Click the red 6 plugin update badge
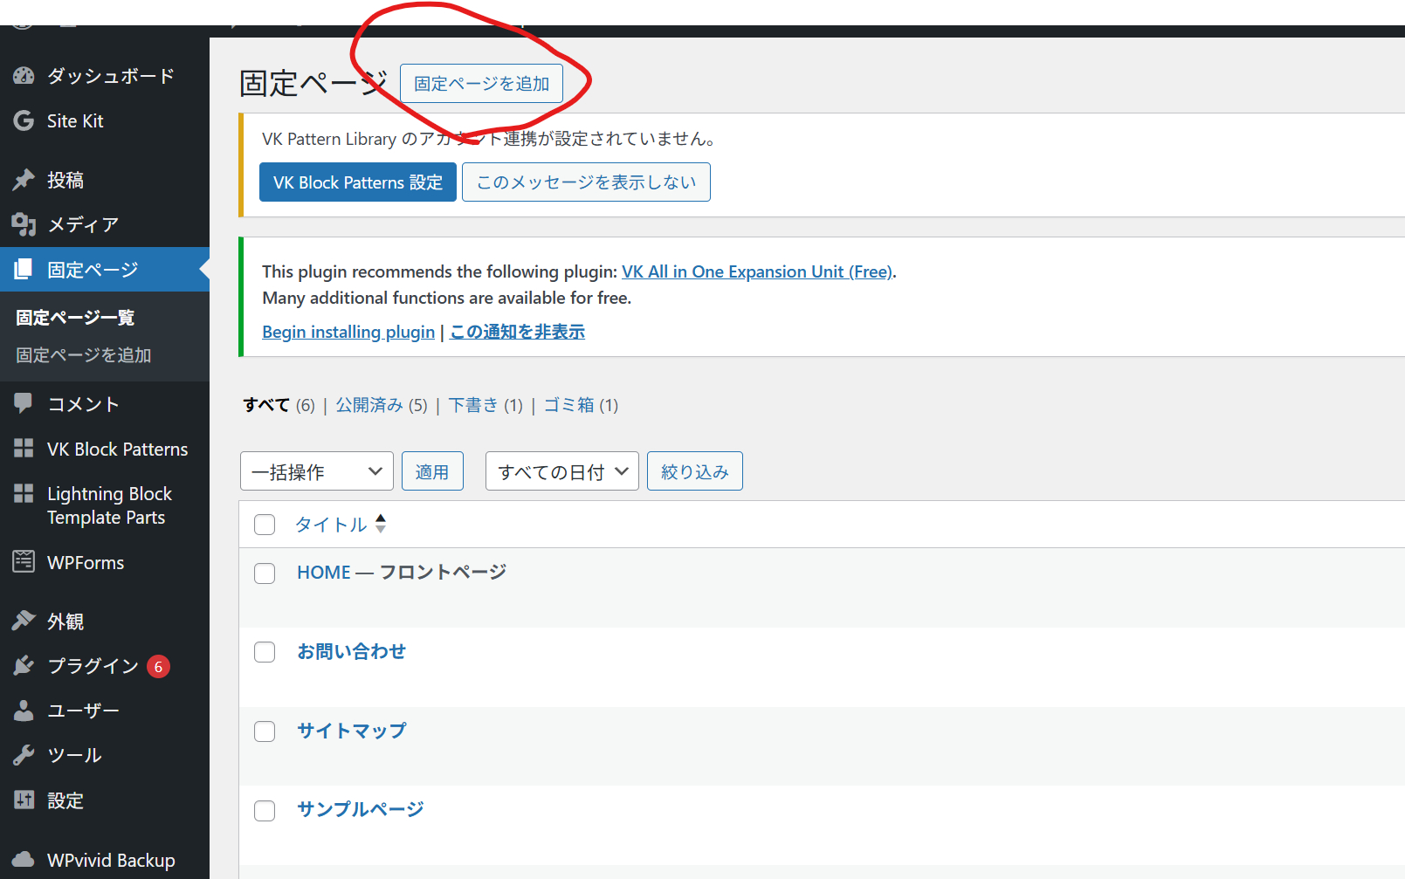Image resolution: width=1405 pixels, height=879 pixels. tap(158, 667)
